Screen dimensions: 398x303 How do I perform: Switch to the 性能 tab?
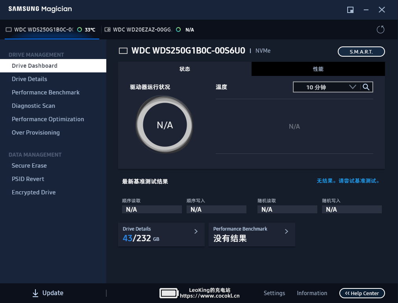click(x=318, y=69)
